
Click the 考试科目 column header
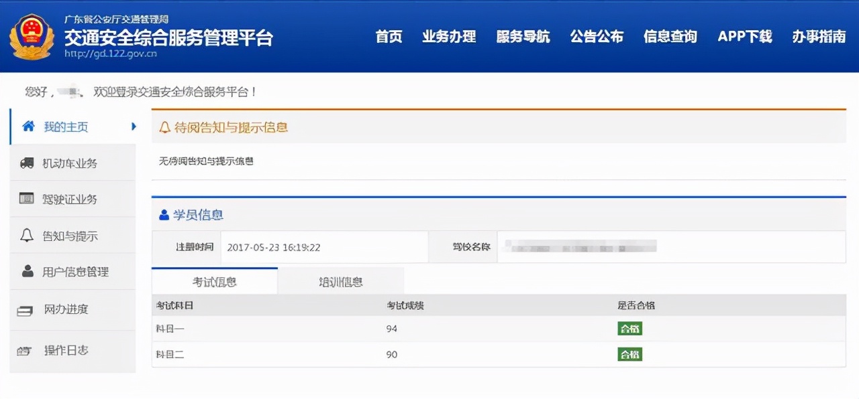click(174, 305)
